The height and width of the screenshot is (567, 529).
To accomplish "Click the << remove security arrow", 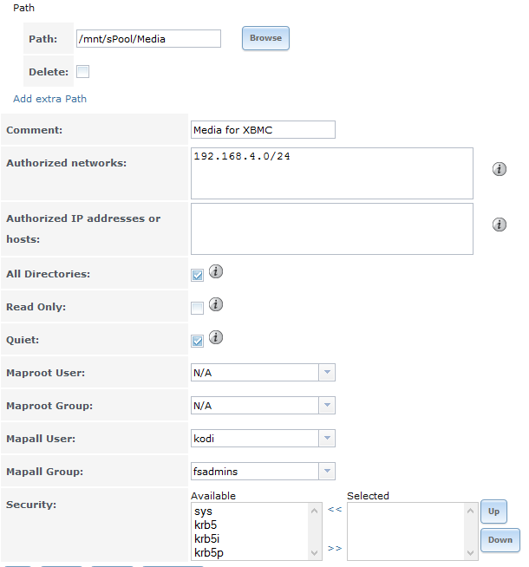I will [335, 509].
